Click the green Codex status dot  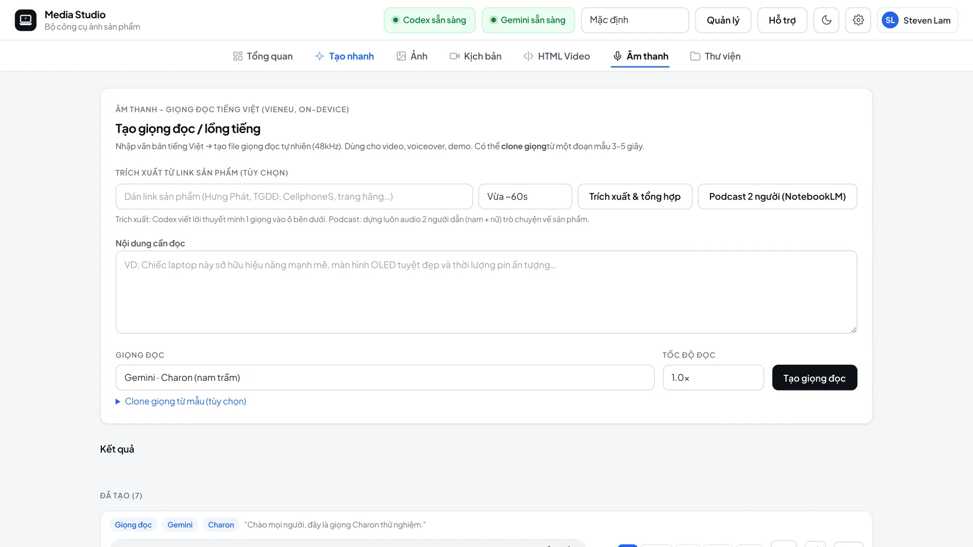click(x=395, y=20)
